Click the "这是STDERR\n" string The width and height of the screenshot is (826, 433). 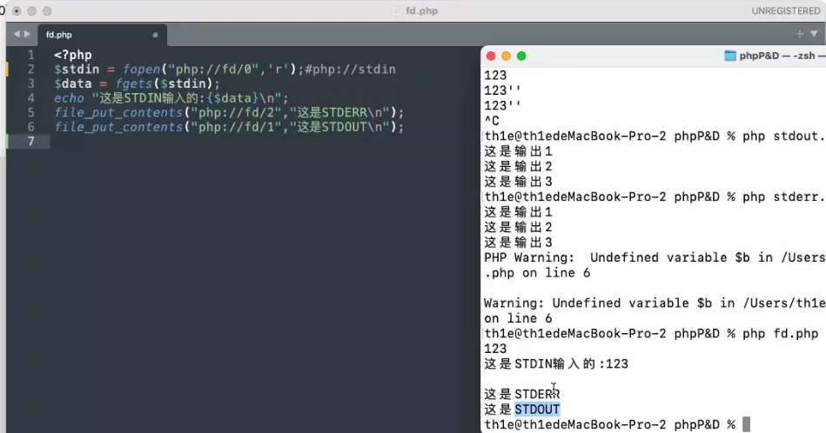[340, 112]
